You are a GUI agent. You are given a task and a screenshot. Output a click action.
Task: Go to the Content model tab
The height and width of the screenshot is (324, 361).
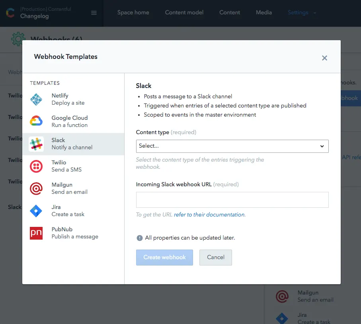coord(184,12)
